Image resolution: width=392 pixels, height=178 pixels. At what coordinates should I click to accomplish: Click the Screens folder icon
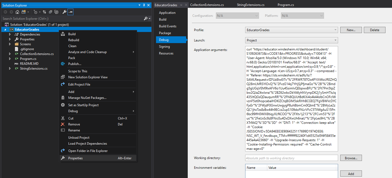coord(17,44)
